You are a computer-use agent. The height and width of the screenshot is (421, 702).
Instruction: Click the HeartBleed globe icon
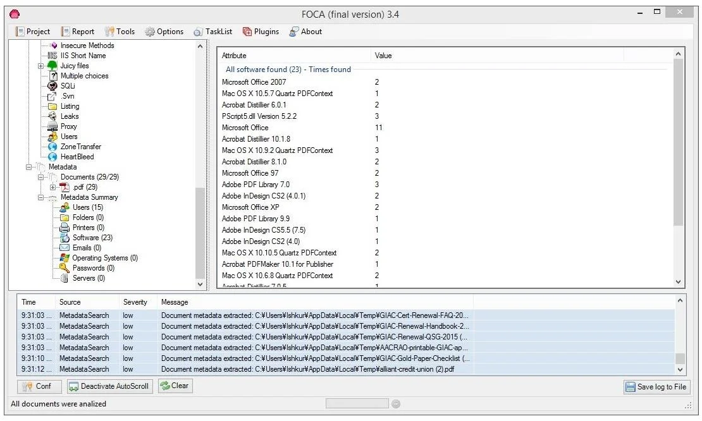point(52,157)
